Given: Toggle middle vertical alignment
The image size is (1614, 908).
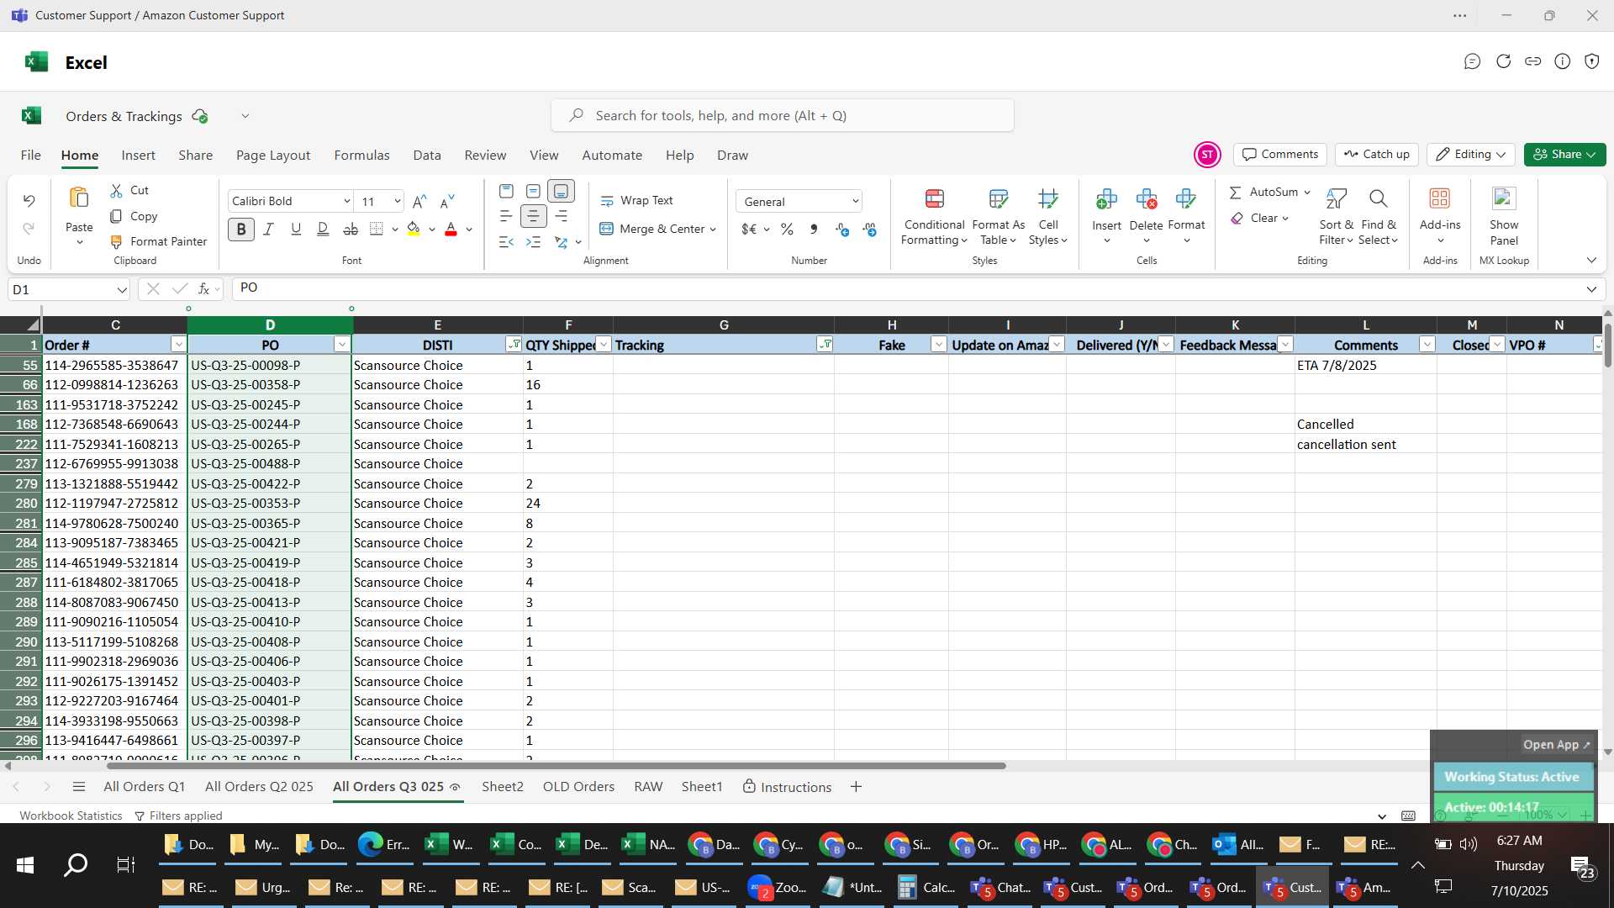Looking at the screenshot, I should pos(533,192).
